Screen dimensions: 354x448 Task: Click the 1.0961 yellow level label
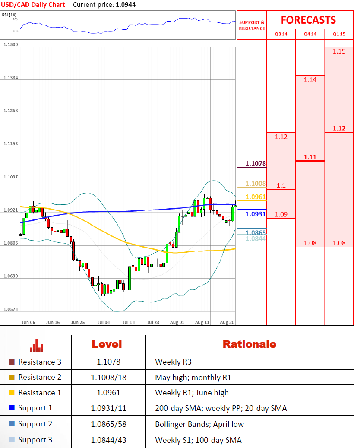[255, 197]
